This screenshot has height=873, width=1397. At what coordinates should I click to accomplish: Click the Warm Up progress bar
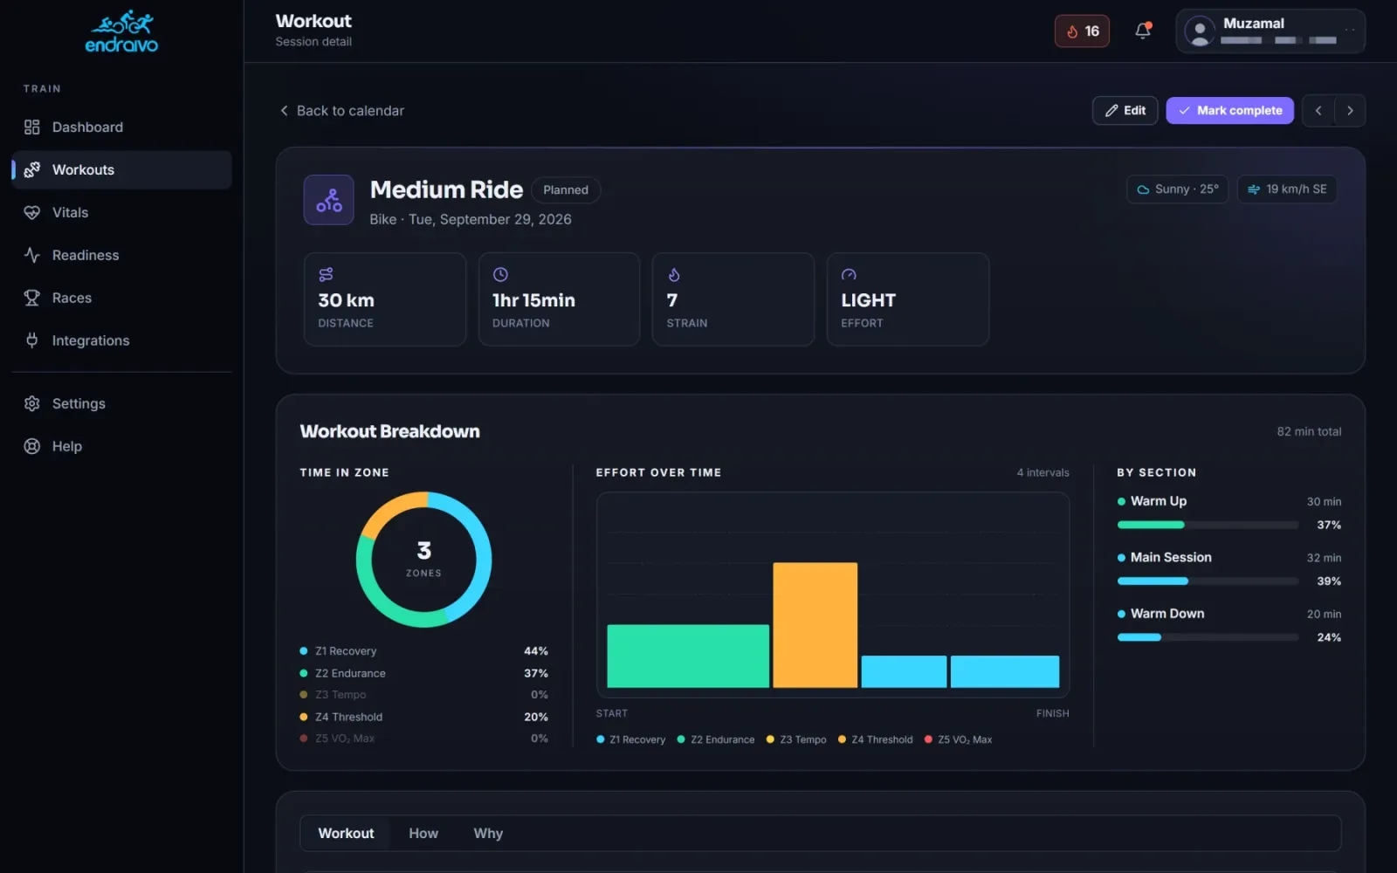(1208, 526)
